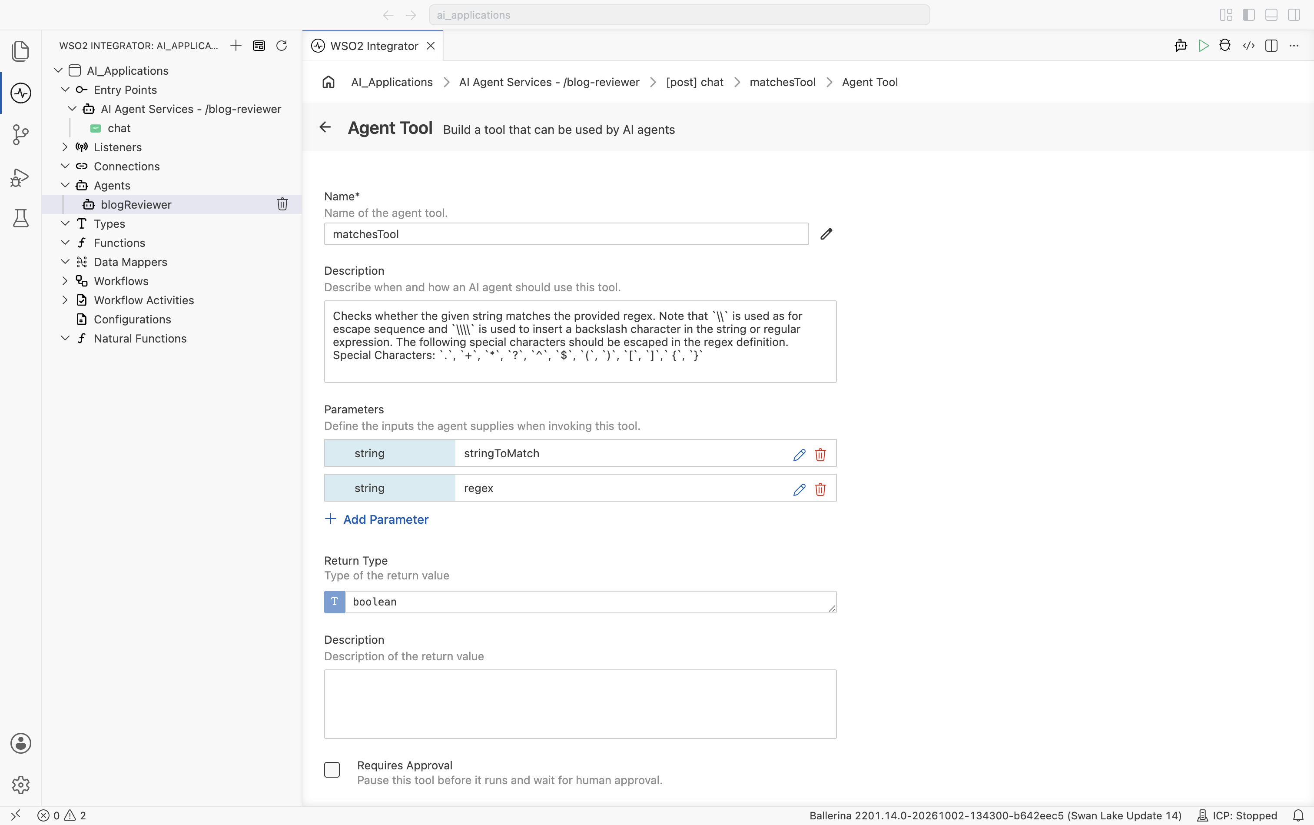Show source code view
1314x825 pixels.
click(x=1248, y=46)
